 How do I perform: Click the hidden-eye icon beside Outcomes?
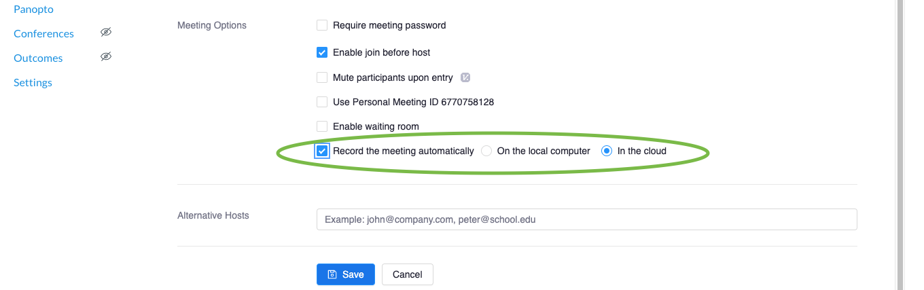tap(105, 57)
